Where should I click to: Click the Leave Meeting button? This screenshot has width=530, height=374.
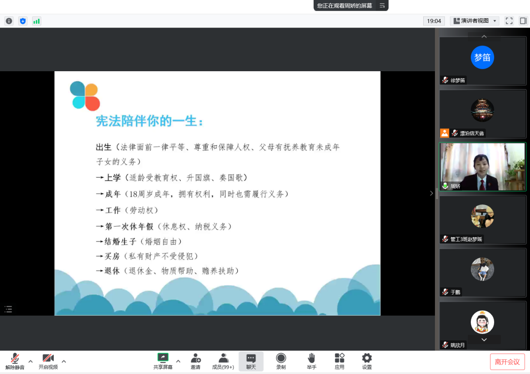507,362
